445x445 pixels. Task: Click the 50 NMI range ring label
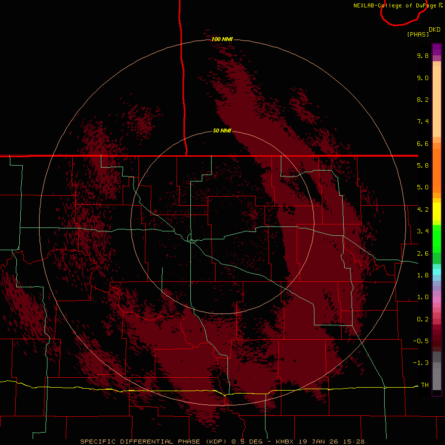tap(222, 131)
